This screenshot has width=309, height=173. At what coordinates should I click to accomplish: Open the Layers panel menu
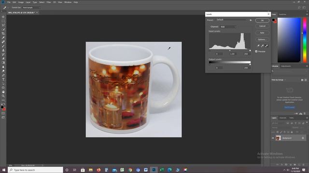307,118
